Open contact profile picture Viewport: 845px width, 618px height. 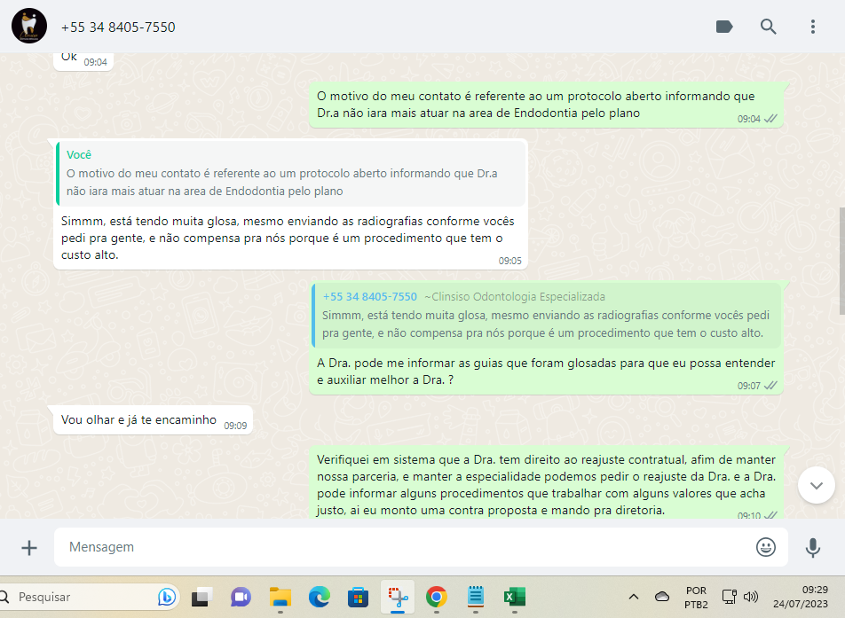point(29,26)
